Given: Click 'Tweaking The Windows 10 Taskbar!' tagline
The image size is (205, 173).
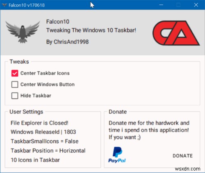Looking at the screenshot, I should click(91, 30).
